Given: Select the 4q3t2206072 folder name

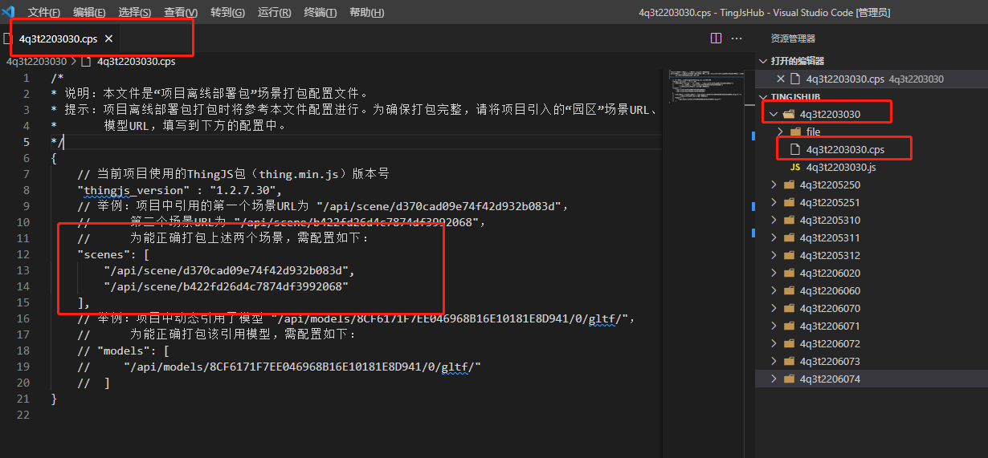Looking at the screenshot, I should click(830, 343).
